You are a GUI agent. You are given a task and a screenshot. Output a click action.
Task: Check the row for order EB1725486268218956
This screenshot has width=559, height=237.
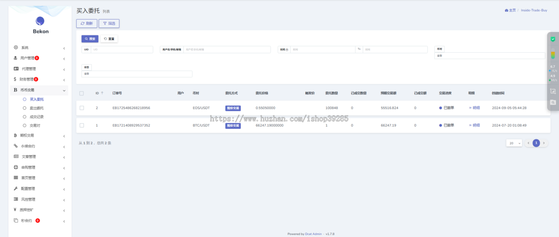pyautogui.click(x=82, y=108)
